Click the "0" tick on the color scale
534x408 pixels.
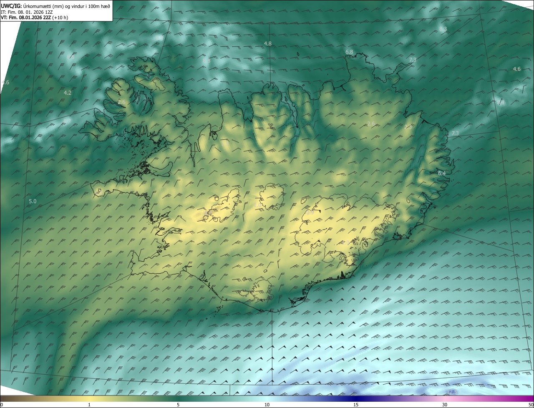point(2,405)
